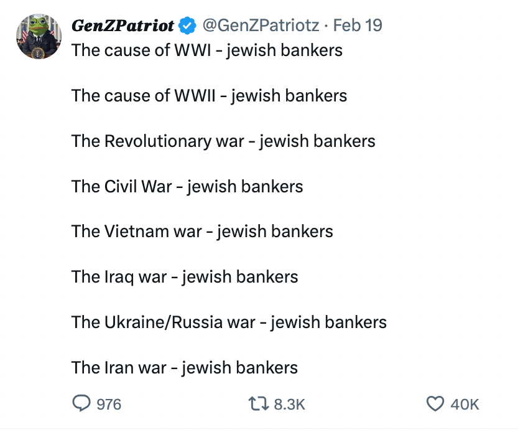Click the retweet arrows icon

pyautogui.click(x=258, y=404)
